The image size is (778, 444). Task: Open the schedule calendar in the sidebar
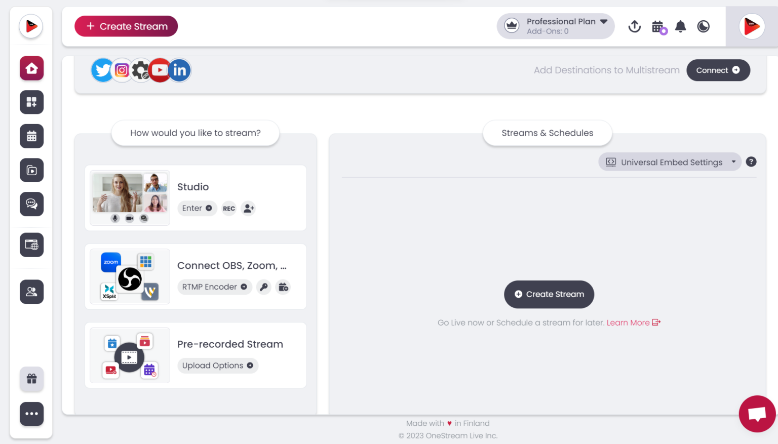(31, 136)
